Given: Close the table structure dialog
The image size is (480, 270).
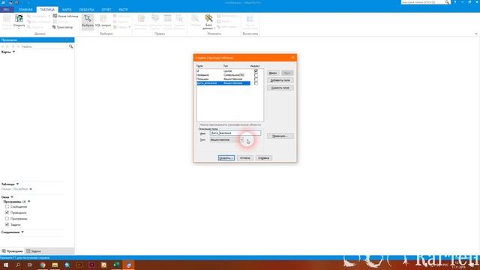Looking at the screenshot, I should click(x=293, y=58).
